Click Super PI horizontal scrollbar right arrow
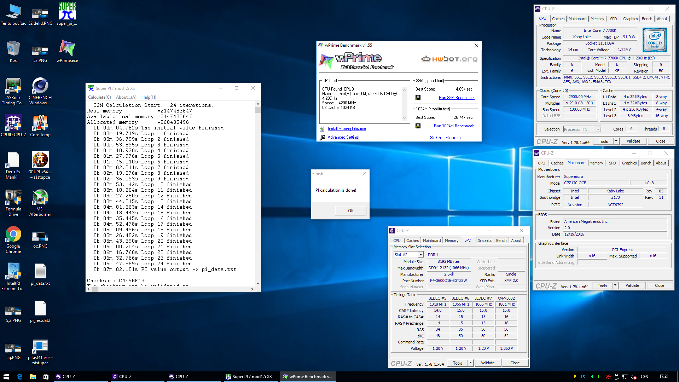This screenshot has width=679, height=382. tap(252, 289)
